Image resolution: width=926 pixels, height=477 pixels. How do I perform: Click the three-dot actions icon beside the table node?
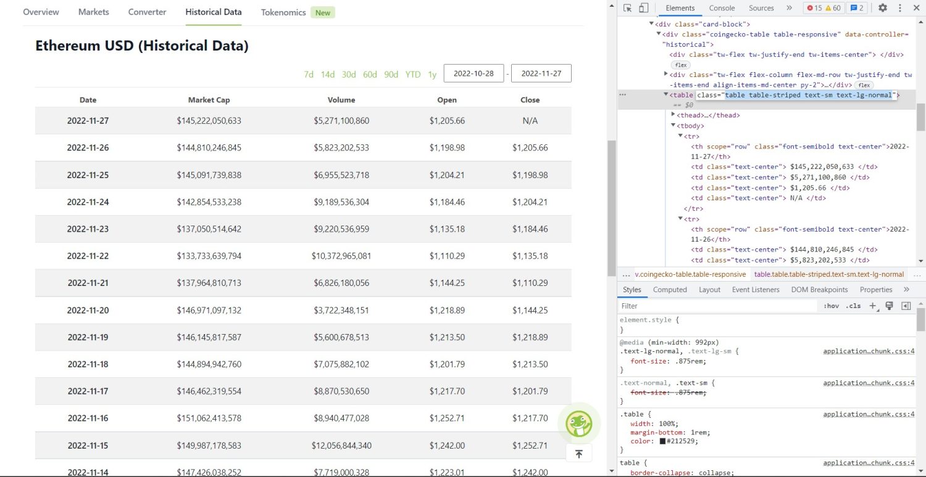(x=623, y=95)
